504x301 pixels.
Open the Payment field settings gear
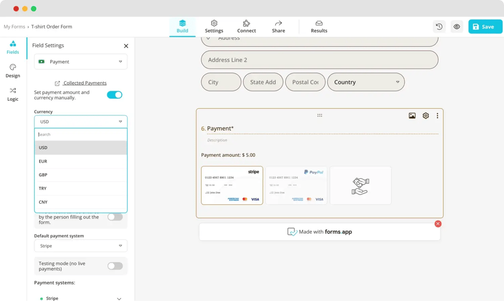pyautogui.click(x=425, y=115)
